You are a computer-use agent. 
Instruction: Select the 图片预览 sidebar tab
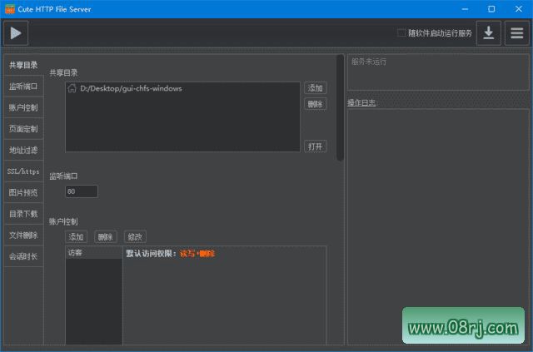(x=23, y=193)
